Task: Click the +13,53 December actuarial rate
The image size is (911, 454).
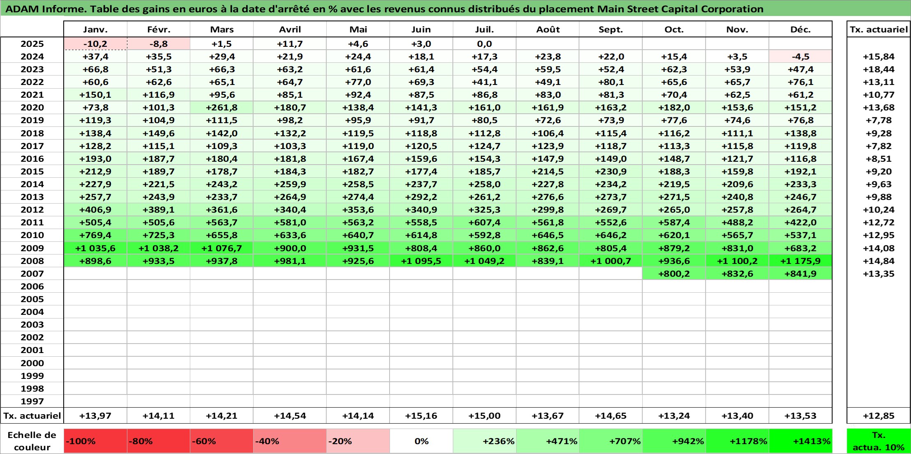Action: 800,416
